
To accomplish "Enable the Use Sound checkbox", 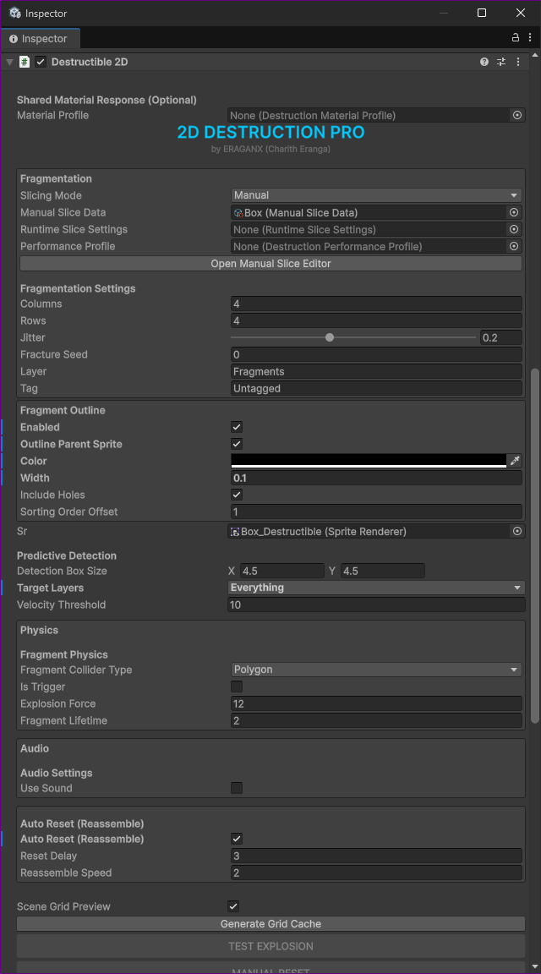I will pos(237,788).
